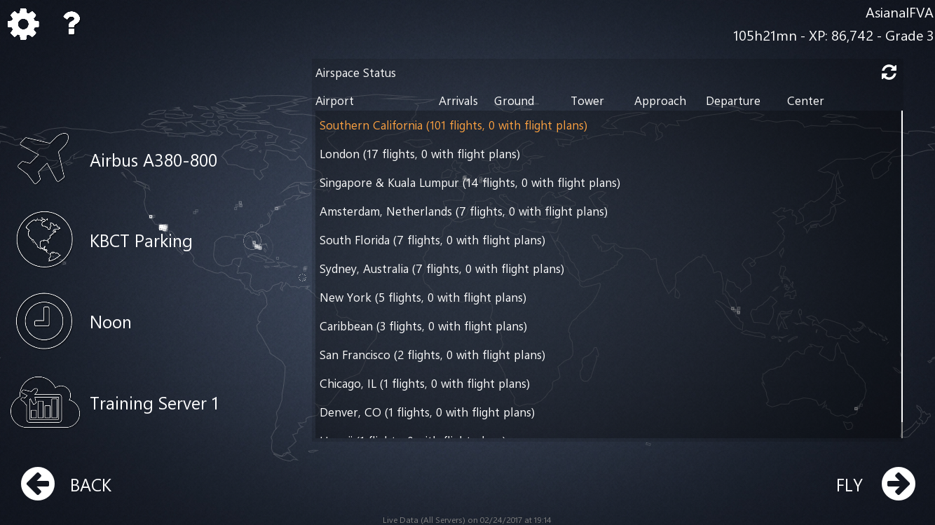Click the Arrivals column header
This screenshot has width=935, height=525.
[458, 101]
